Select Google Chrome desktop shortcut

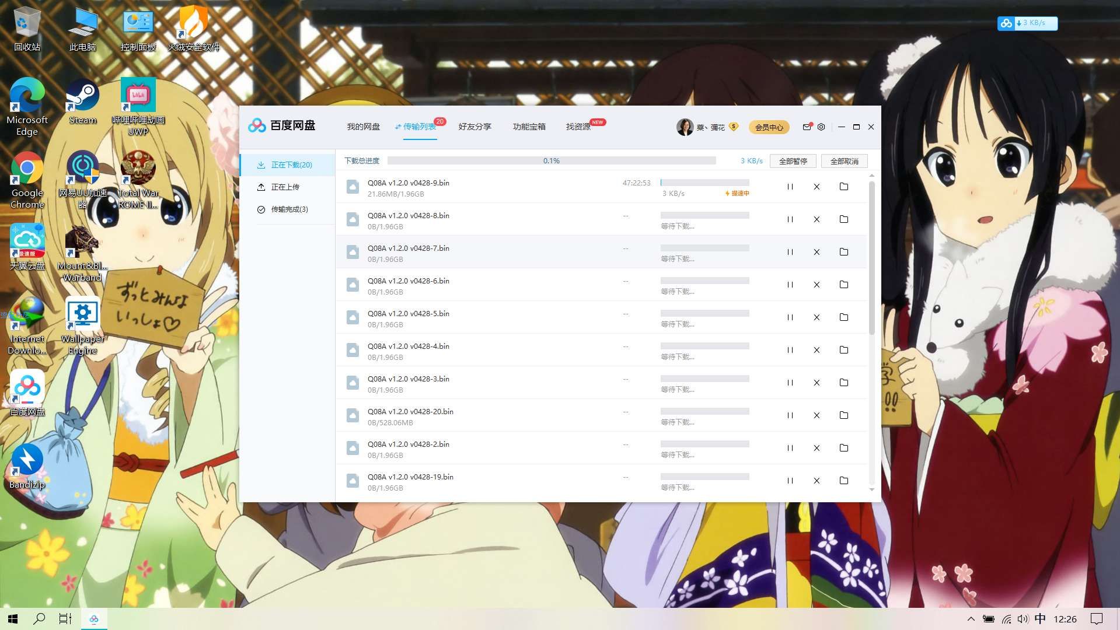pos(27,180)
